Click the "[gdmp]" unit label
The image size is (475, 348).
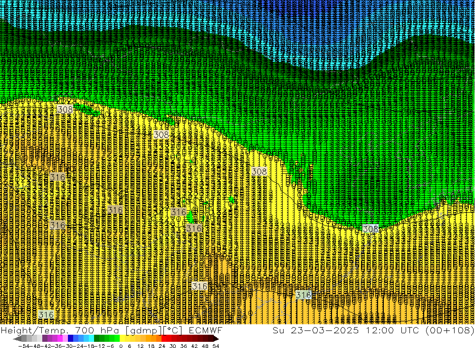pyautogui.click(x=144, y=330)
